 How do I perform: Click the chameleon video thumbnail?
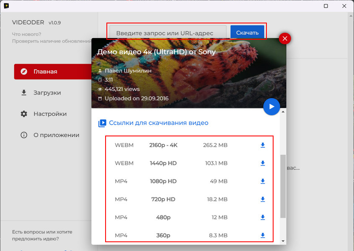[x=189, y=73]
